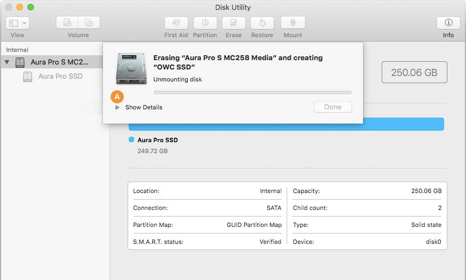Click the Disk Utility window title
Screen dimensions: 466x280
pos(233,8)
